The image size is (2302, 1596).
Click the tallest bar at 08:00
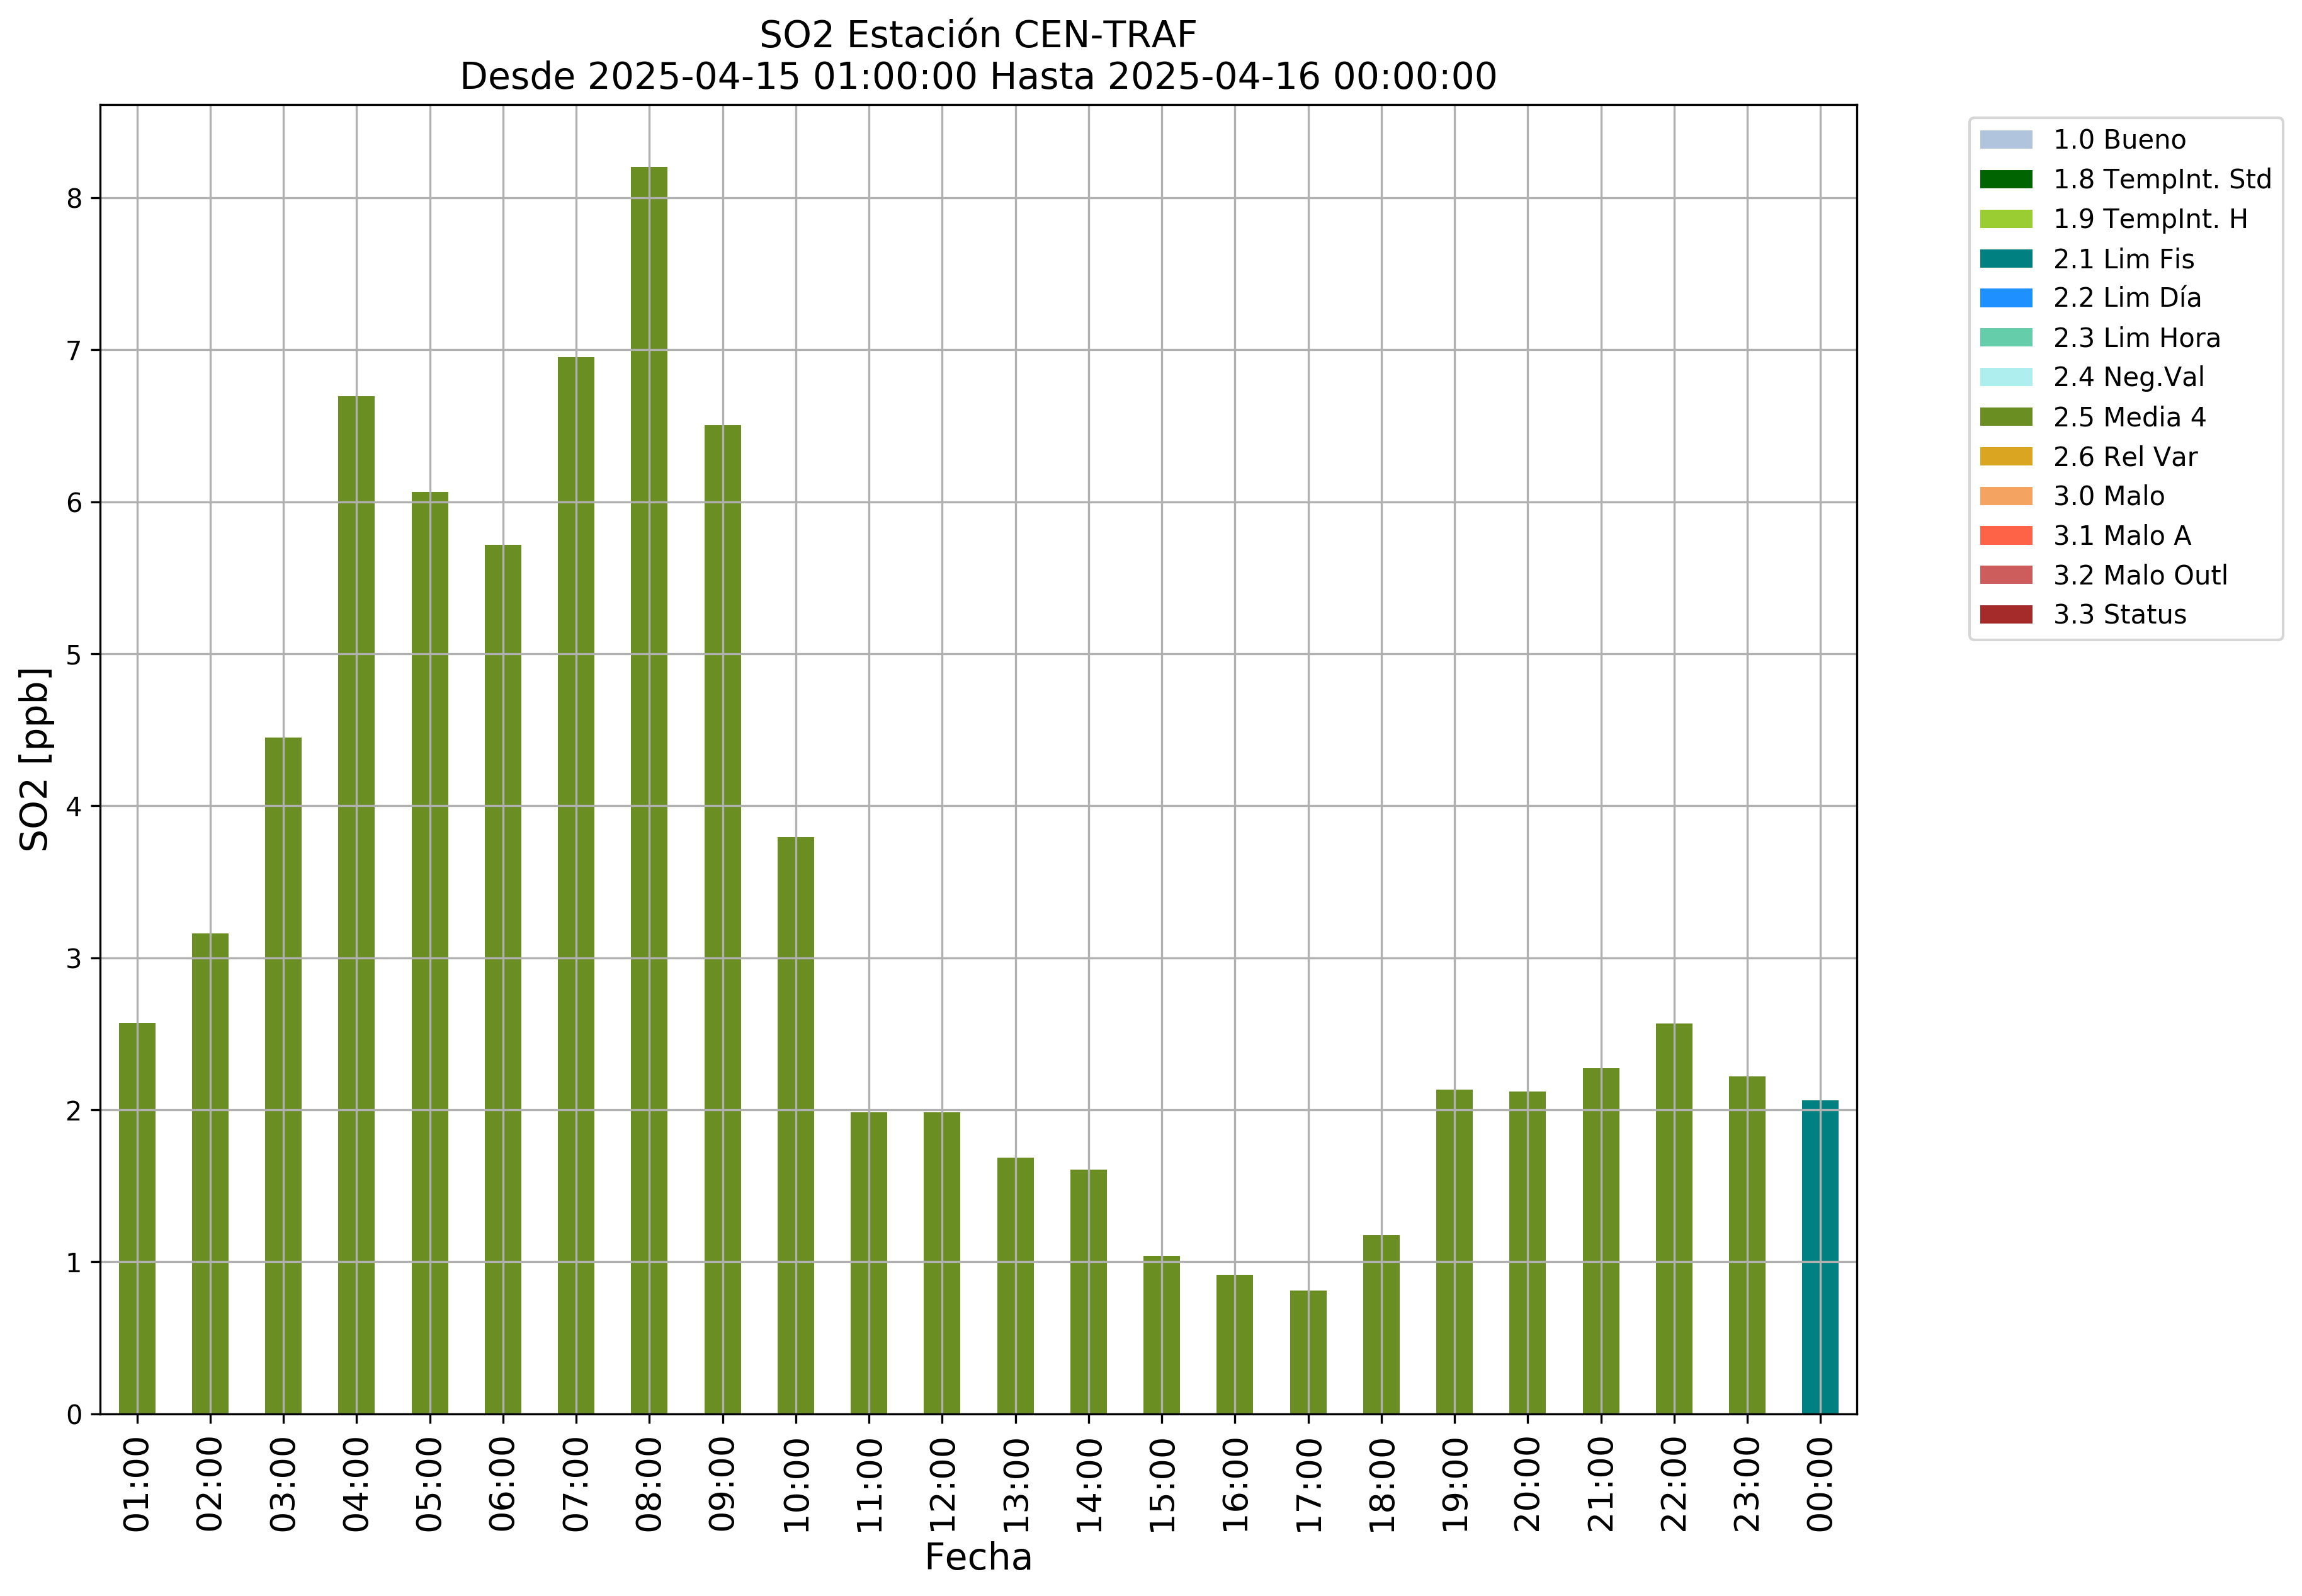click(x=650, y=791)
